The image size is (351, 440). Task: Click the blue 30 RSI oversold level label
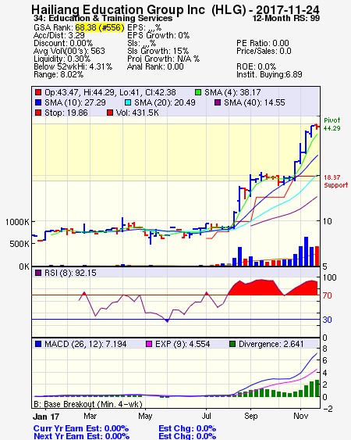(327, 320)
